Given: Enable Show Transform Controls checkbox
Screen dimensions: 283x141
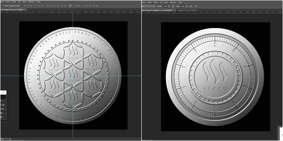Looking at the screenshot, I should pyautogui.click(x=3, y=6).
